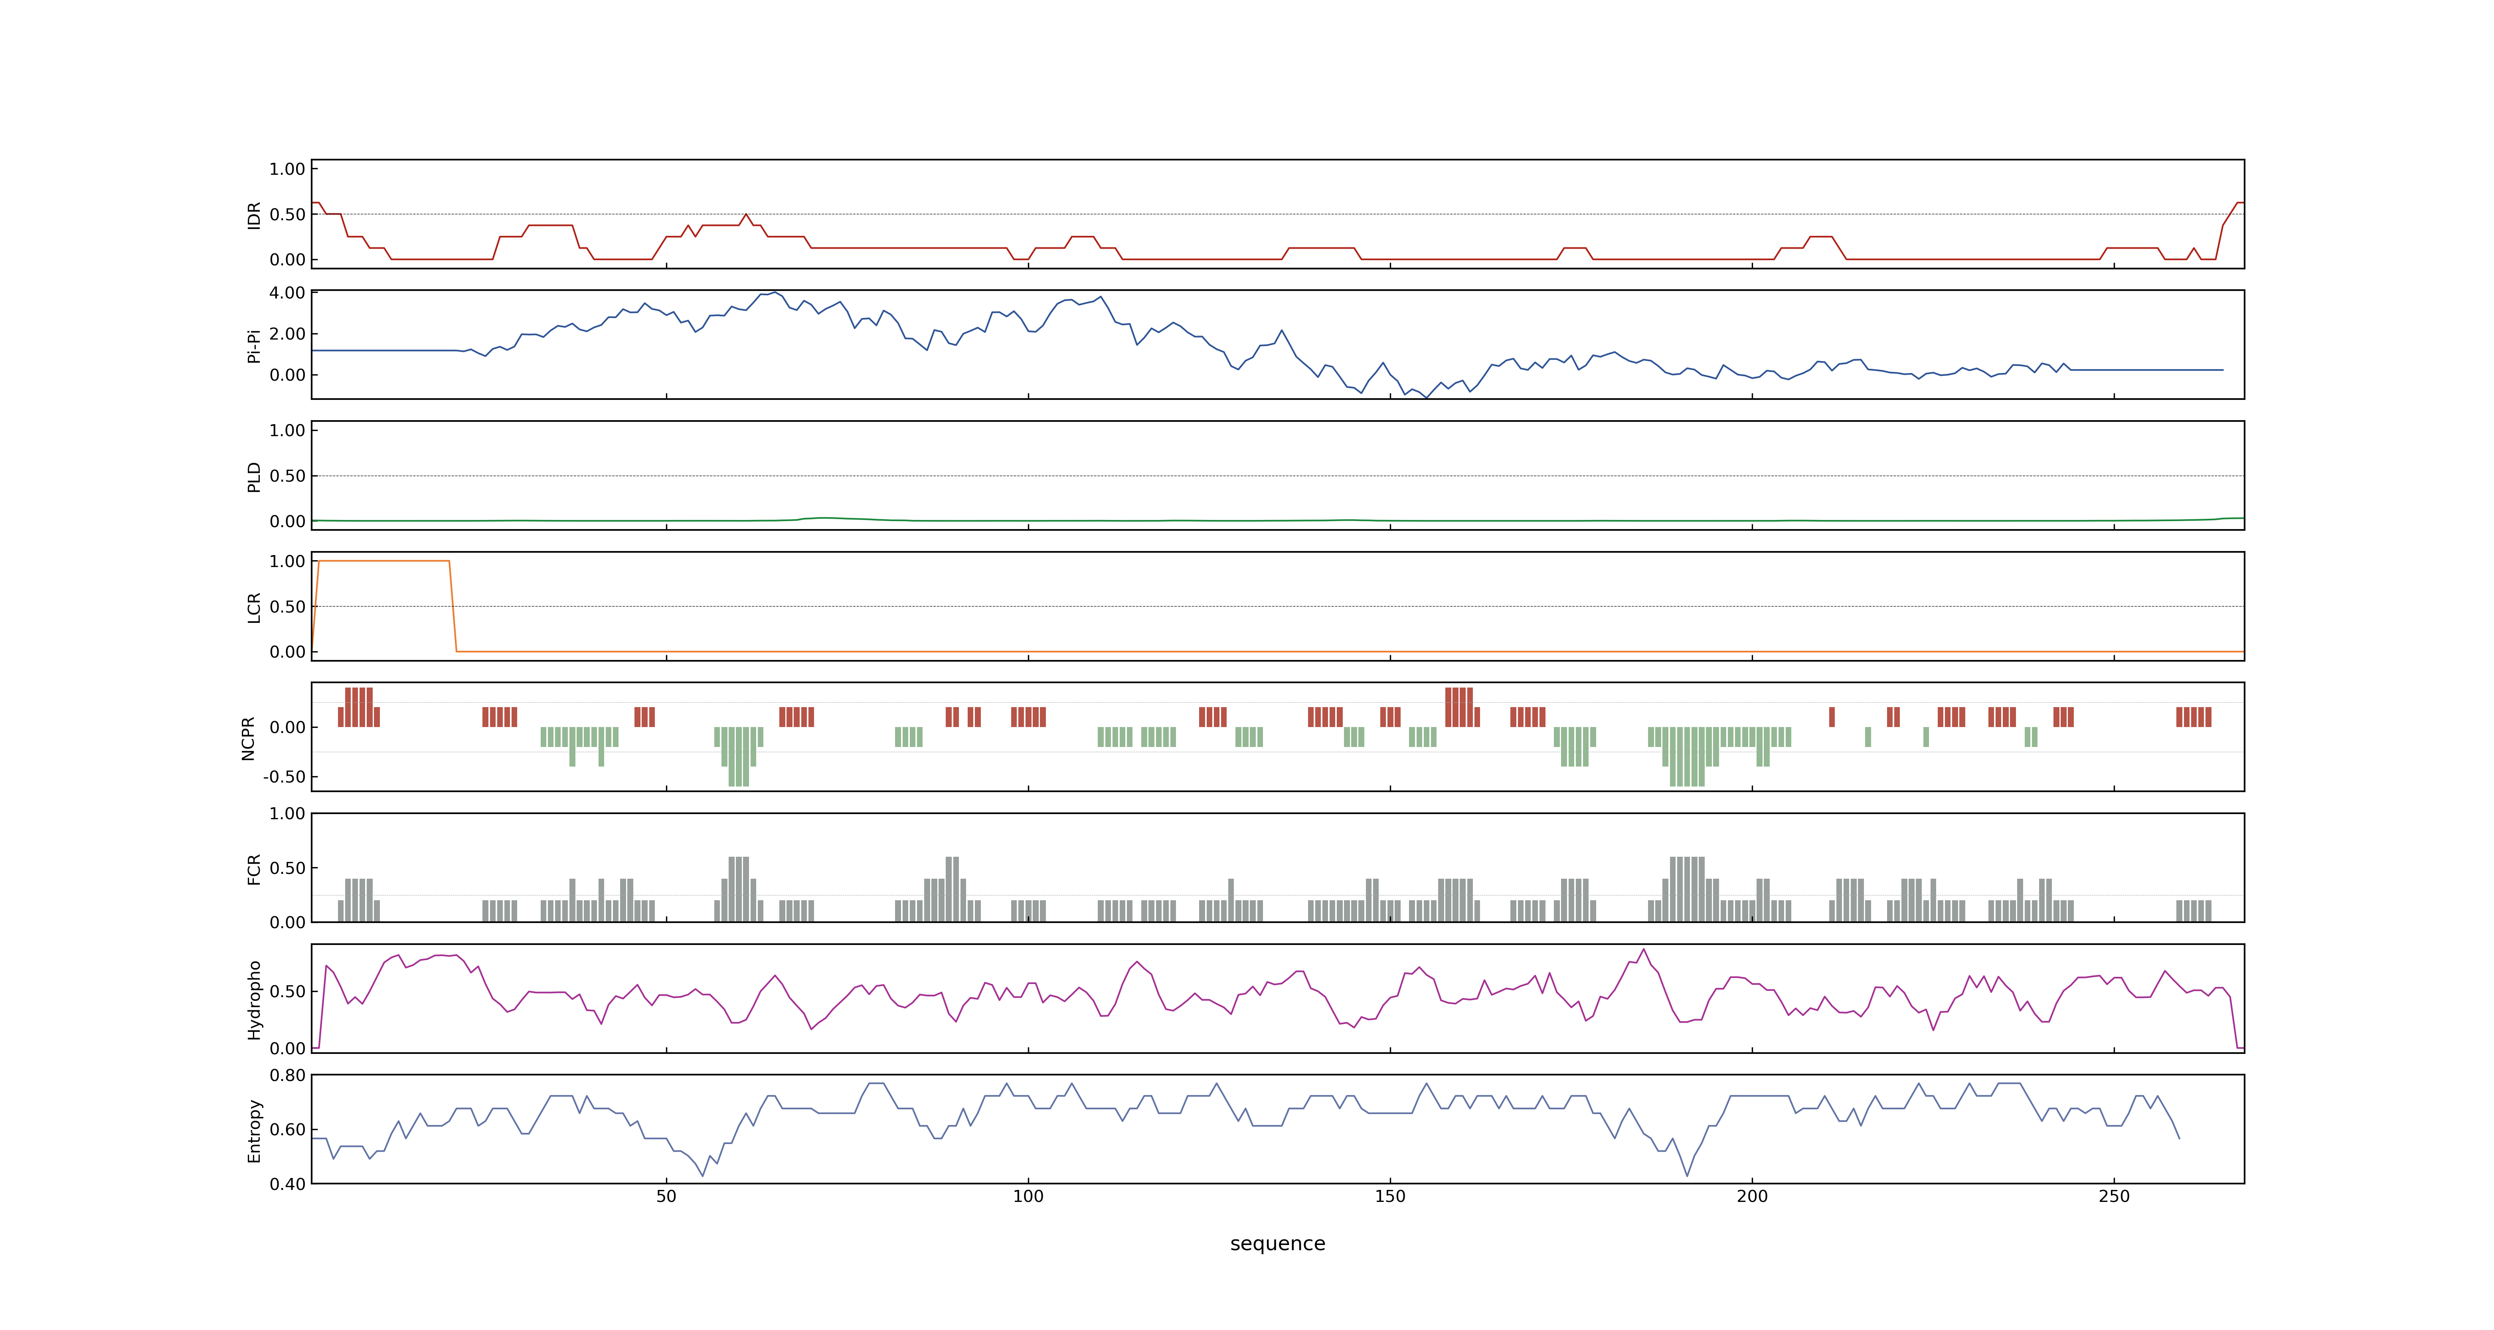The height and width of the screenshot is (1330, 2494).
Task: Click the orange LCR plateau at 1.00
Action: click(383, 561)
